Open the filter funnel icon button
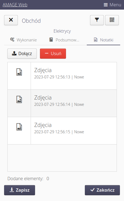The height and width of the screenshot is (201, 124). pos(97,20)
